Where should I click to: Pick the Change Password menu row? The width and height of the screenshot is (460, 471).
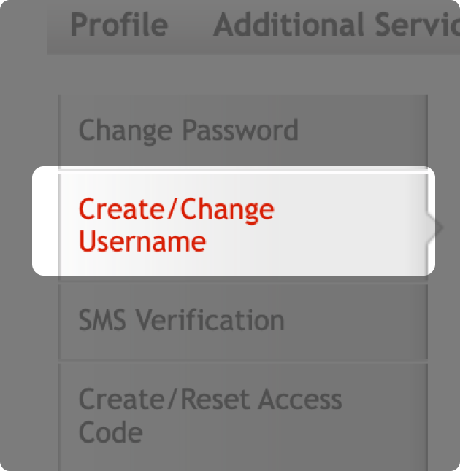click(x=242, y=131)
